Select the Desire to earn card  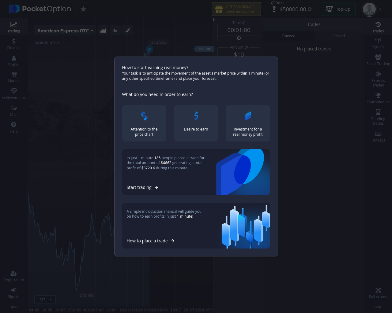pos(196,123)
